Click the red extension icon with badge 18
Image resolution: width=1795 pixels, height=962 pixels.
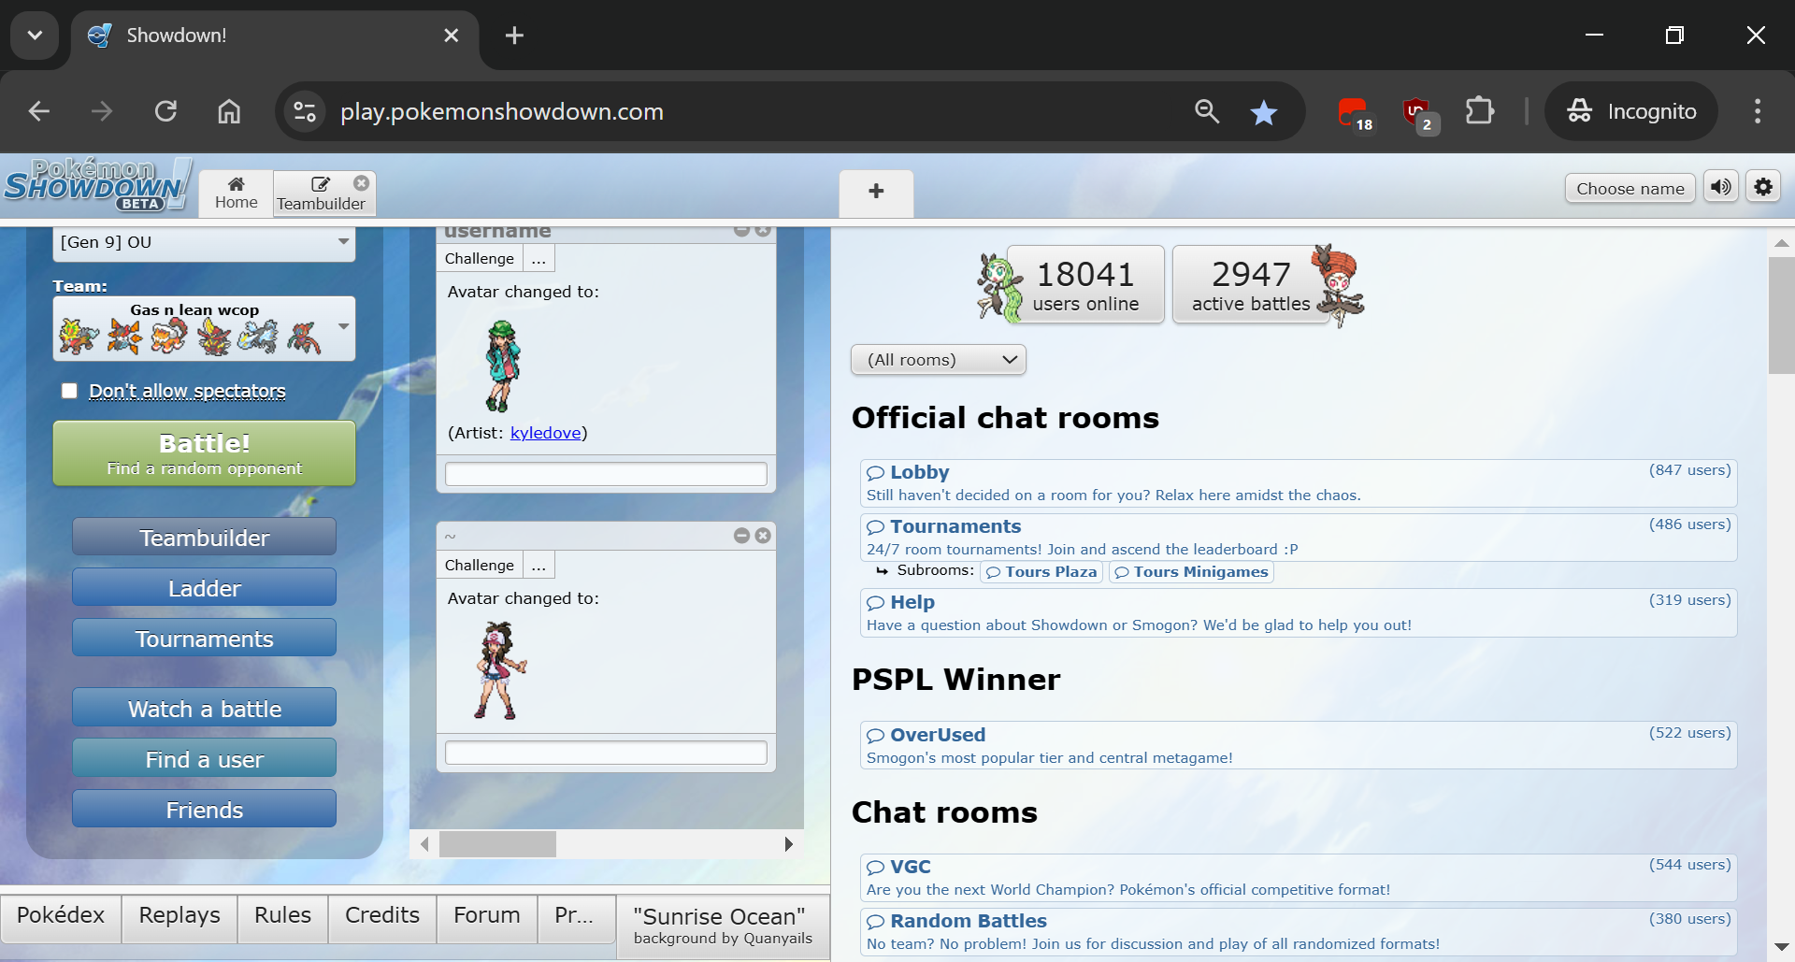coord(1355,113)
